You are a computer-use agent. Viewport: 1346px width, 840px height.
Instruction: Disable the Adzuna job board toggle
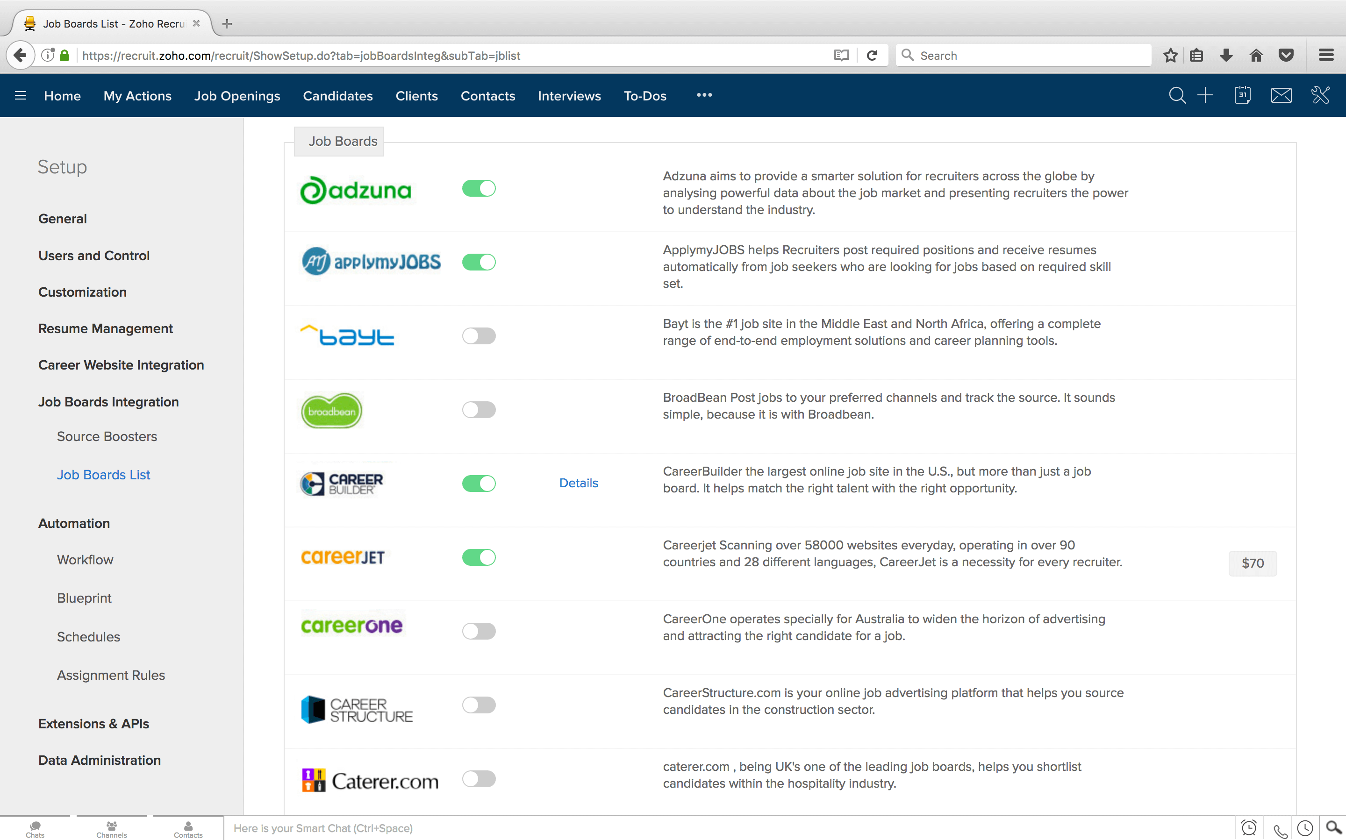pyautogui.click(x=479, y=188)
